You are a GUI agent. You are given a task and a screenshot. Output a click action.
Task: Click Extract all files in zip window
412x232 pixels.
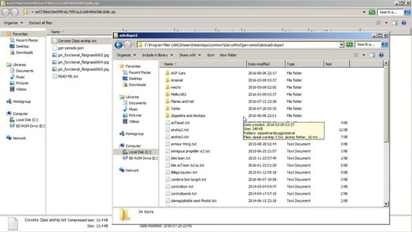point(41,23)
